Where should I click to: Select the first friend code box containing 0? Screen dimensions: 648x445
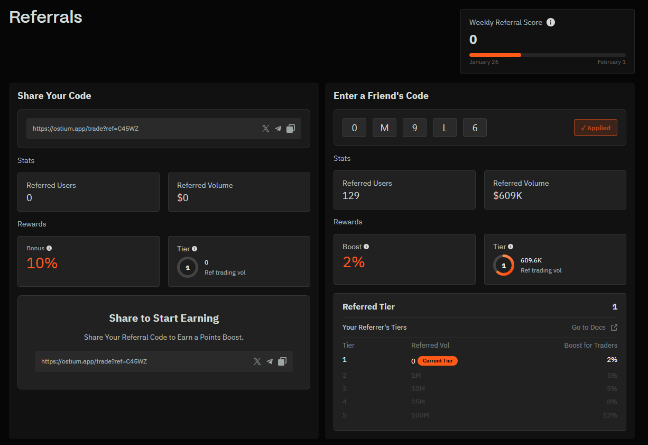(x=354, y=128)
